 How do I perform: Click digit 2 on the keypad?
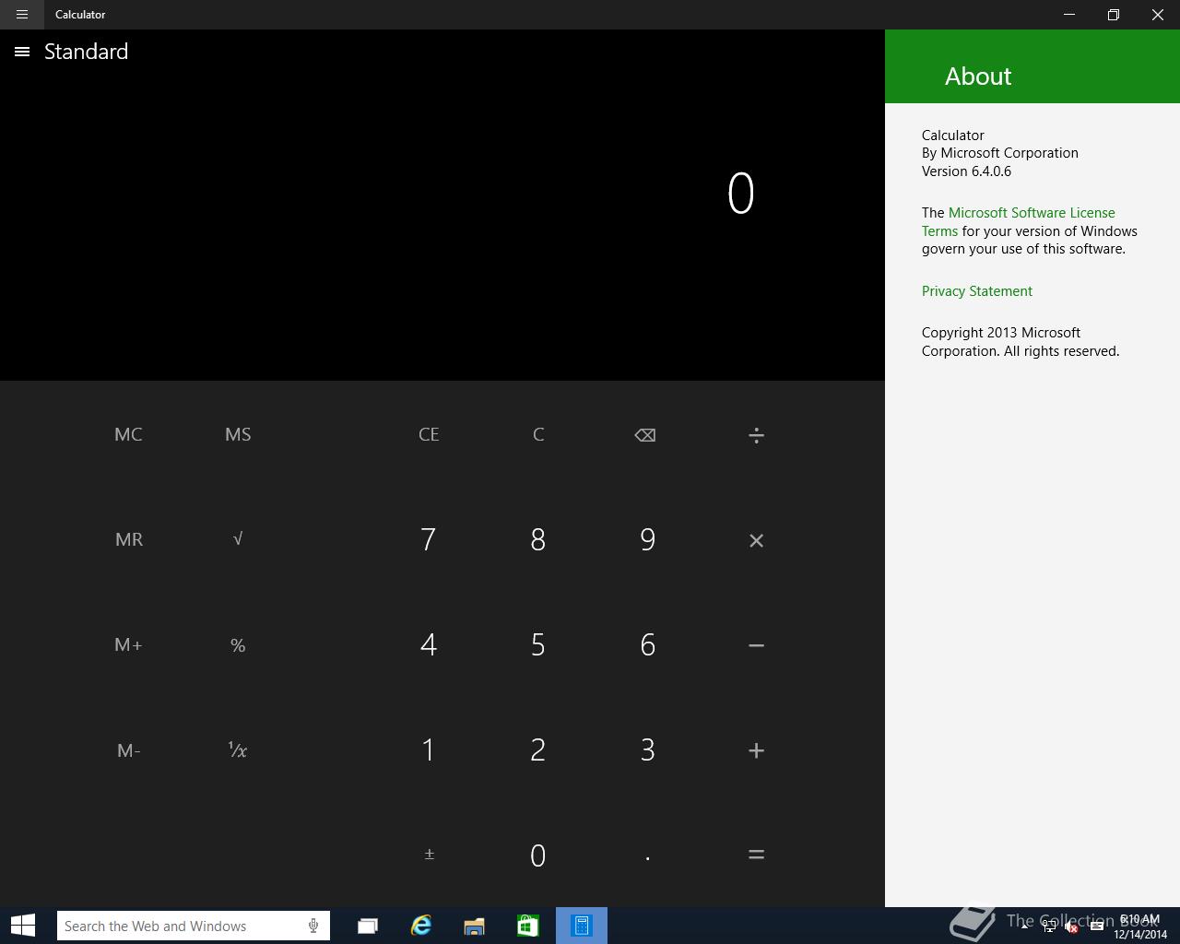[x=538, y=749]
